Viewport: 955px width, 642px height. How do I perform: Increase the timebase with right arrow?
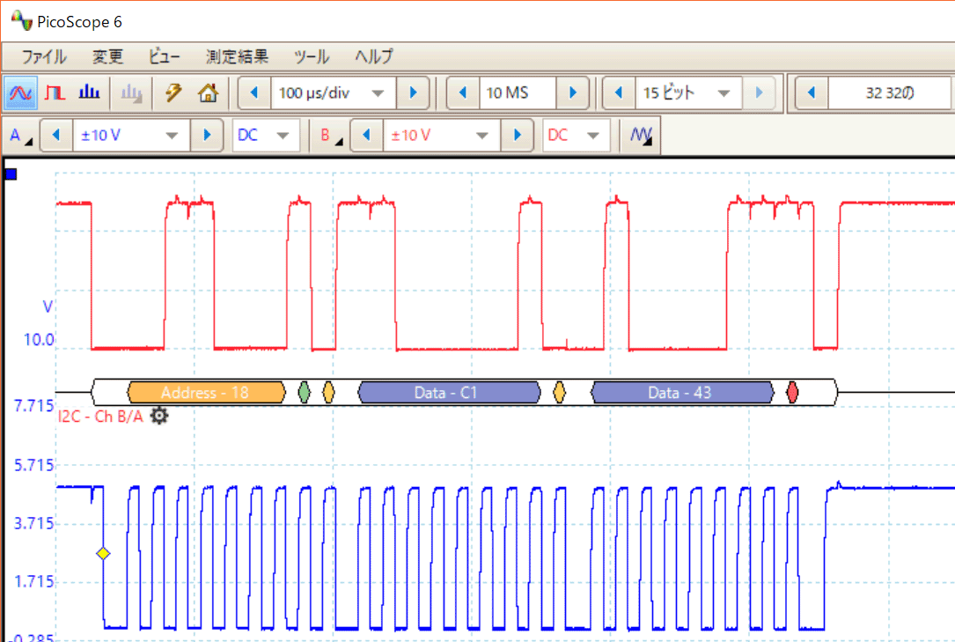click(412, 93)
